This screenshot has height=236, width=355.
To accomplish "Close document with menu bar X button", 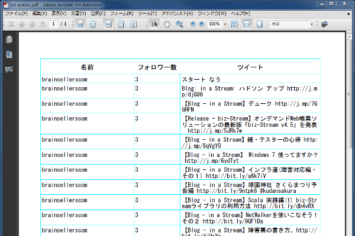I will [x=348, y=14].
